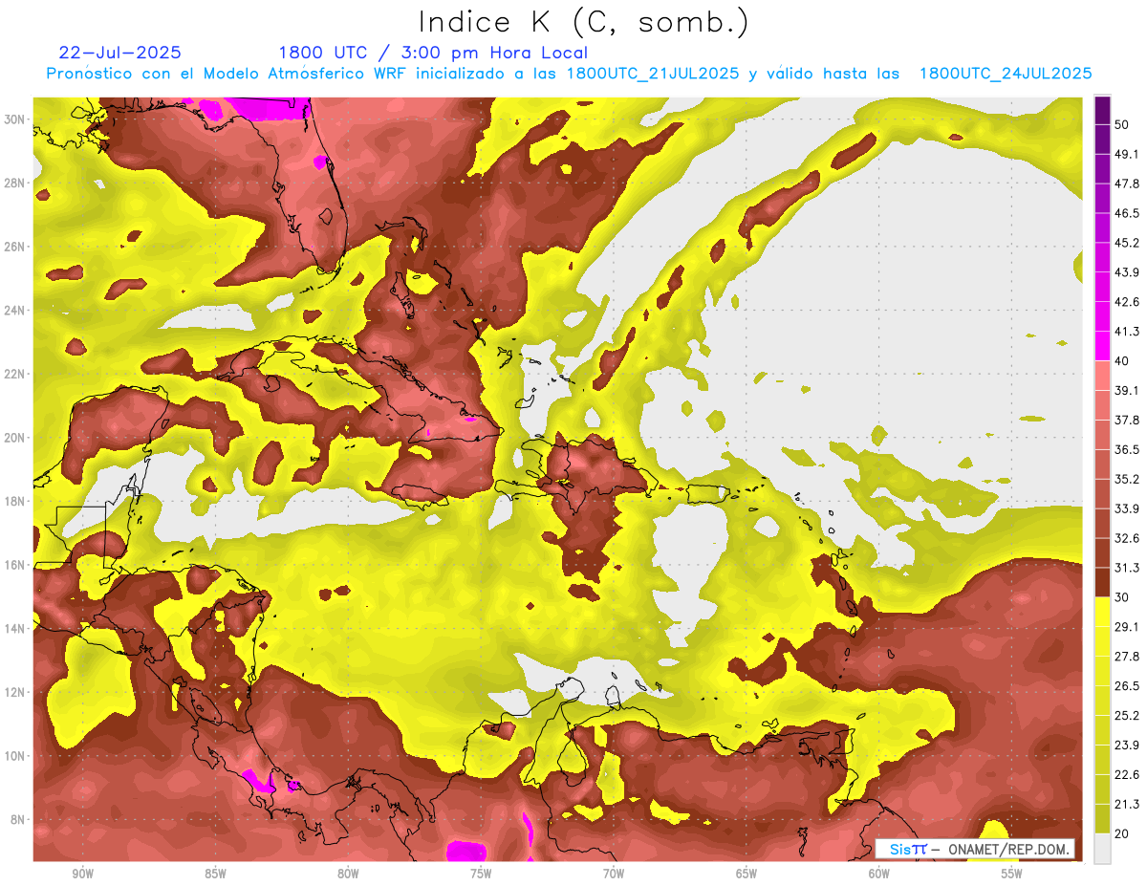Click the colorbar label '46.5'
The image size is (1147, 886).
coord(1126,213)
